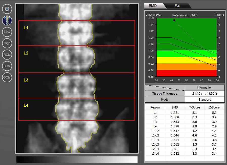Select the High energy image button
Image resolution: width=227 pixels, height=165 pixels.
click(7, 43)
